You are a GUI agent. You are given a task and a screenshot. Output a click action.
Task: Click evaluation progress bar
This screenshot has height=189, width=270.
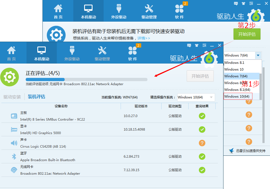87,79
